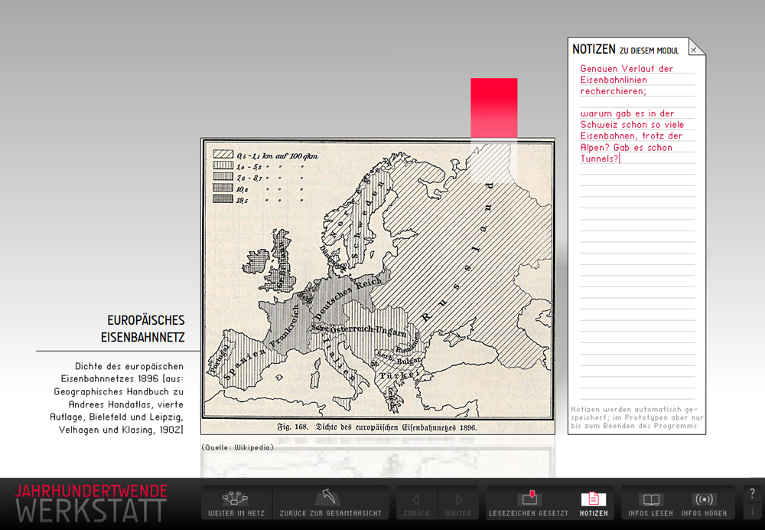The height and width of the screenshot is (530, 765).
Task: Toggle the Lesezeichen gesetzt bookmark
Action: (529, 503)
